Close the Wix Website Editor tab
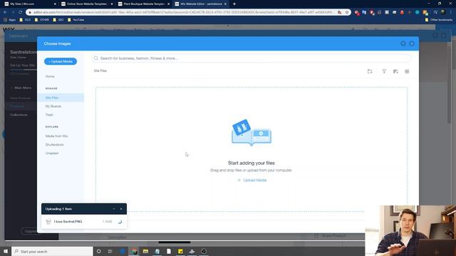456x256 pixels. pos(225,4)
